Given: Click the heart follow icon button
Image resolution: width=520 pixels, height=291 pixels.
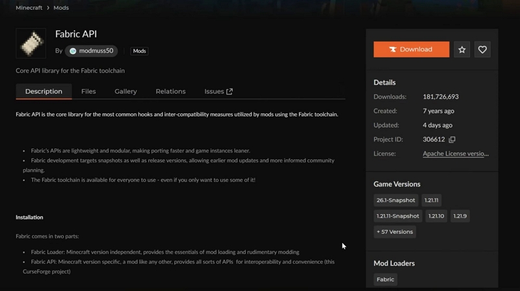Looking at the screenshot, I should [482, 49].
